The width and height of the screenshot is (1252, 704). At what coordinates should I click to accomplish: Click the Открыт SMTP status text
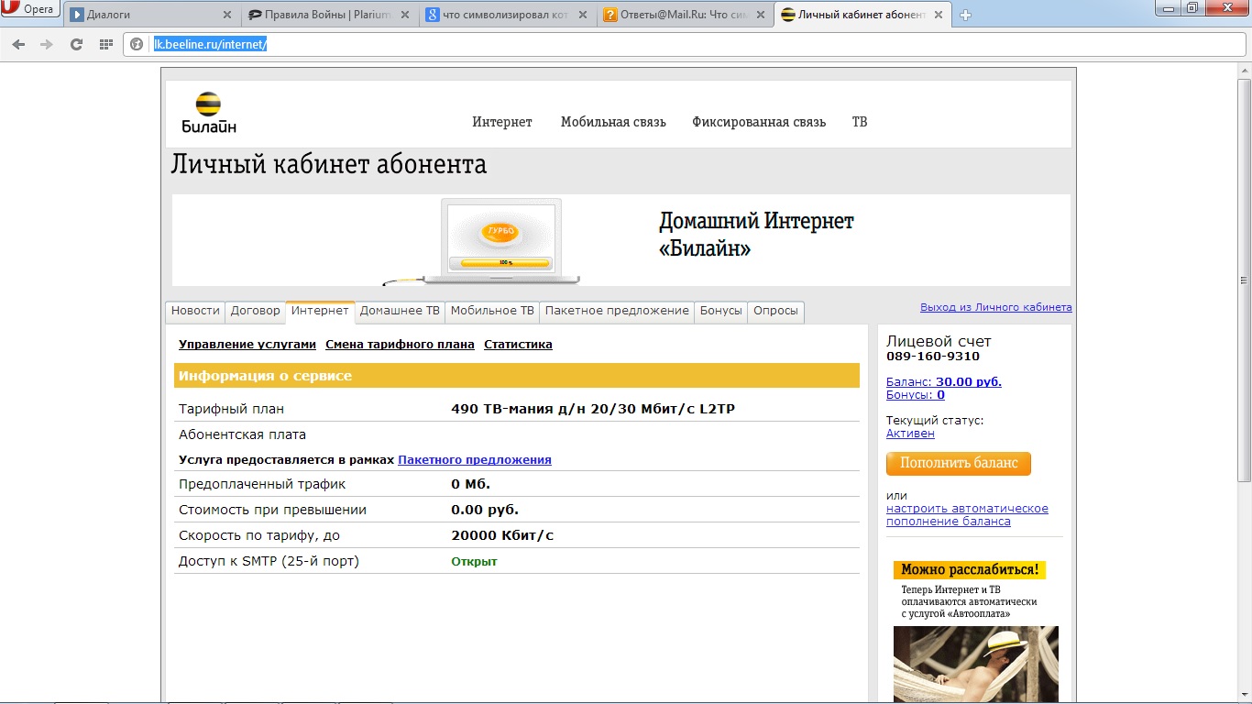point(474,561)
